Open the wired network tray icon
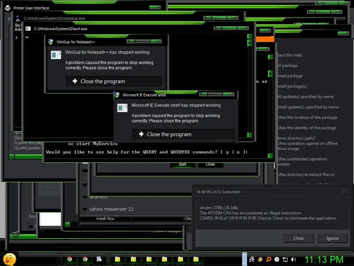This screenshot has height=266, width=354. coord(285,259)
